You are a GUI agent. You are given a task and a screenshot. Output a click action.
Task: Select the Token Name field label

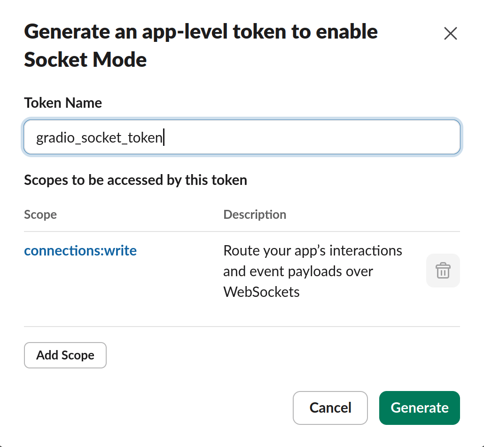coord(63,103)
